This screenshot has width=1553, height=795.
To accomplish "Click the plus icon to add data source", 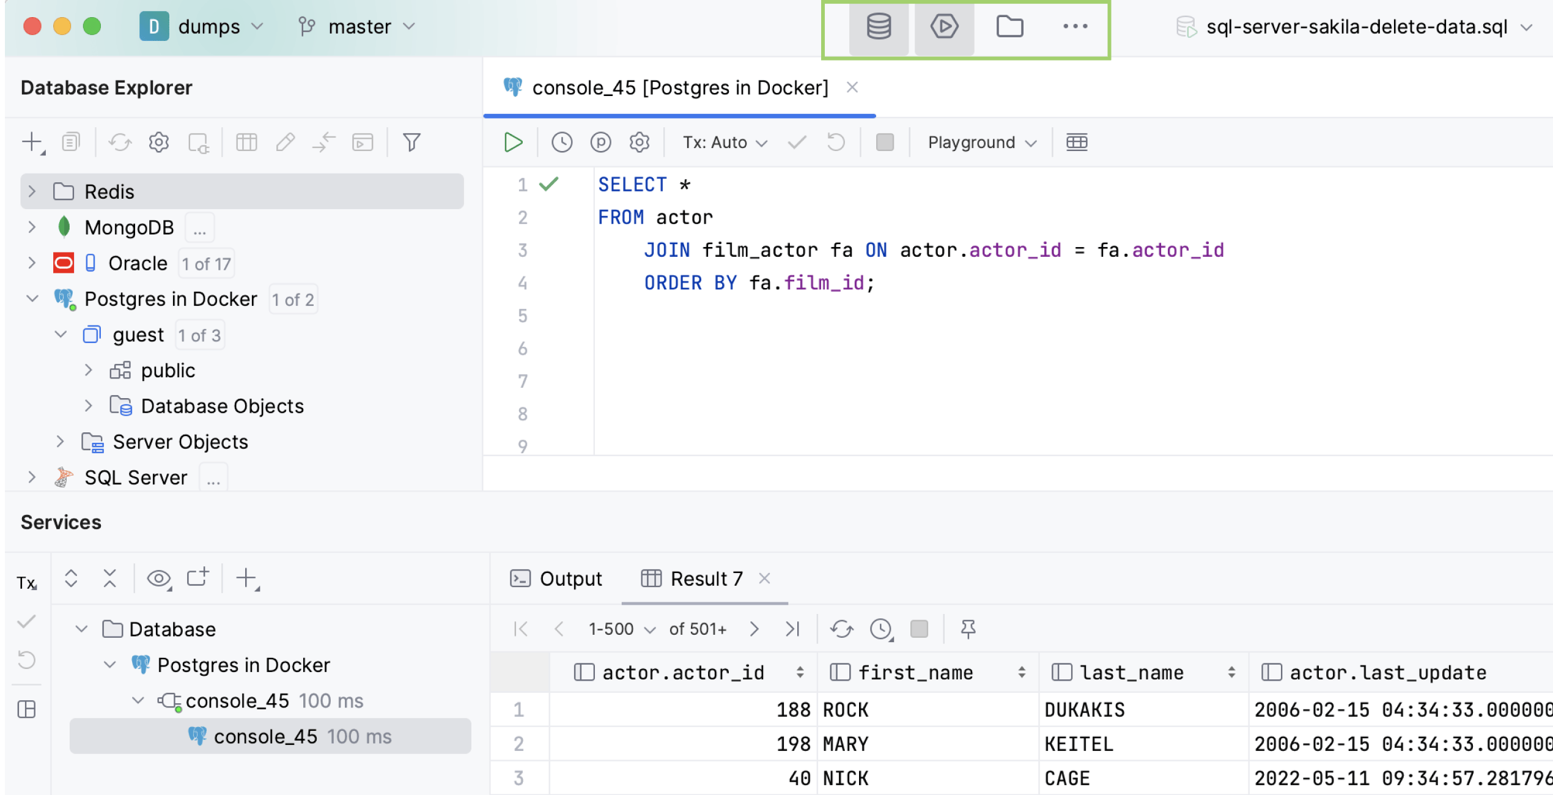I will [x=32, y=142].
